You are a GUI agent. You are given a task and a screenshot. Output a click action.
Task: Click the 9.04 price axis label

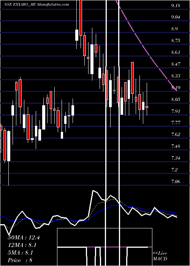pyautogui.click(x=176, y=17)
